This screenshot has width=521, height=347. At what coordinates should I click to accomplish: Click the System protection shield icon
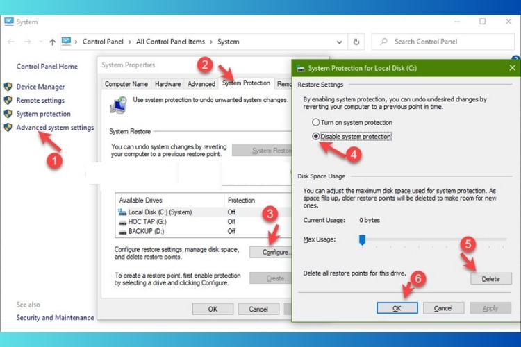click(x=8, y=114)
